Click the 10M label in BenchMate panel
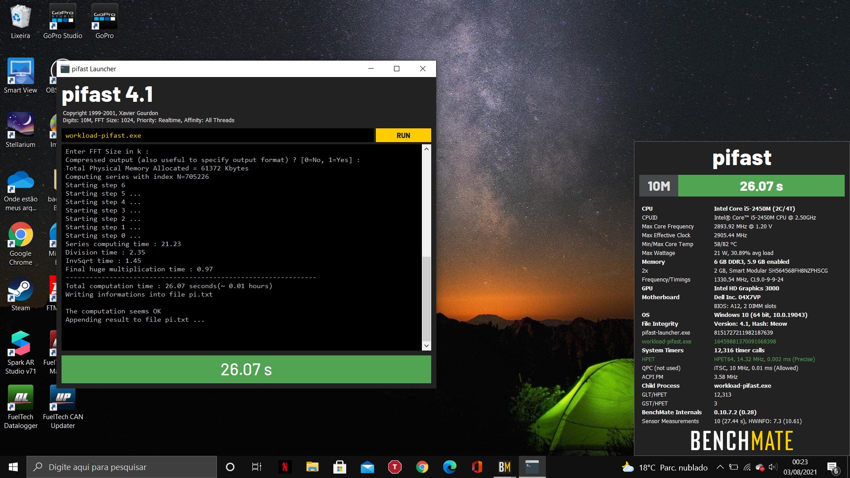The width and height of the screenshot is (850, 478). pos(659,186)
